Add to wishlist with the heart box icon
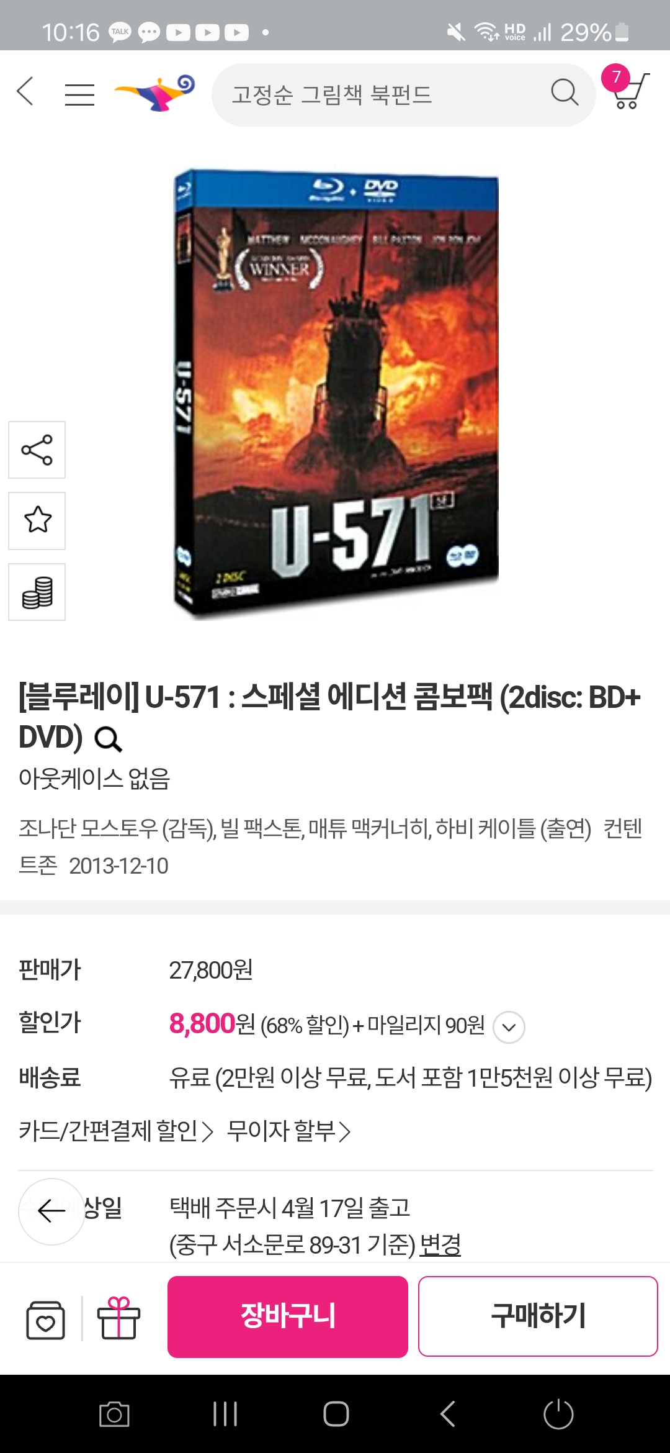The image size is (670, 1453). [45, 1319]
